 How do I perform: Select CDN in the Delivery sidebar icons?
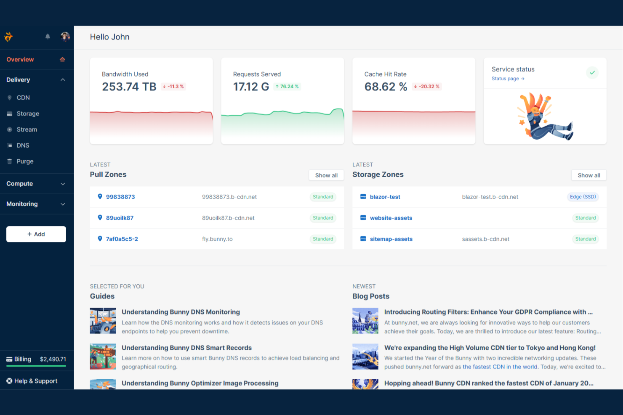coord(9,98)
